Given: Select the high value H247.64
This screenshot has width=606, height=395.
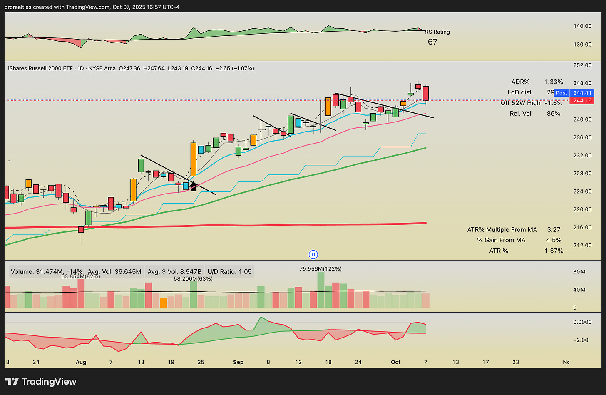Looking at the screenshot, I should pyautogui.click(x=154, y=68).
